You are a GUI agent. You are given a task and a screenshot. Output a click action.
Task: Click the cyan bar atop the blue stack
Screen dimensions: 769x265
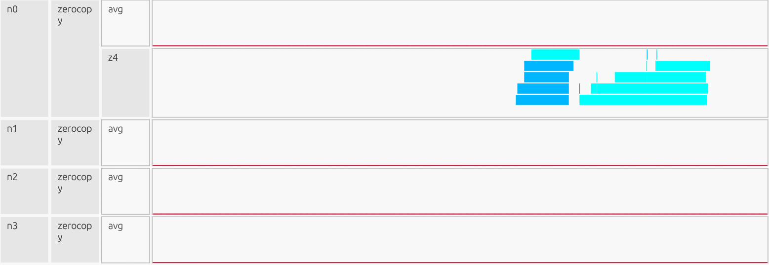click(x=555, y=54)
